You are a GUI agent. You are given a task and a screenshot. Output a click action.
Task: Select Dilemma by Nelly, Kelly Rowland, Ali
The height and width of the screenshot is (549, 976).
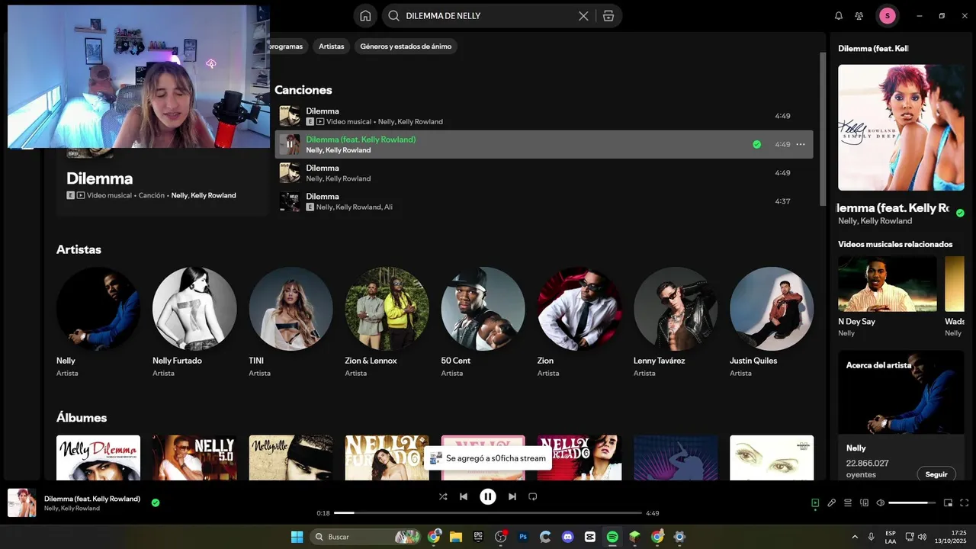click(x=544, y=201)
